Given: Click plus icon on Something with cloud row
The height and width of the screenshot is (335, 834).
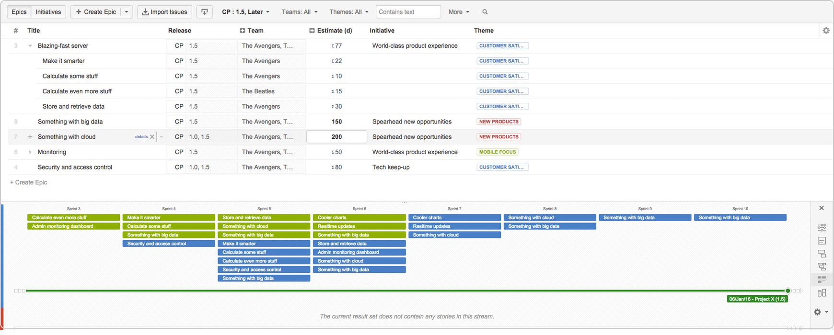Looking at the screenshot, I should (30, 137).
